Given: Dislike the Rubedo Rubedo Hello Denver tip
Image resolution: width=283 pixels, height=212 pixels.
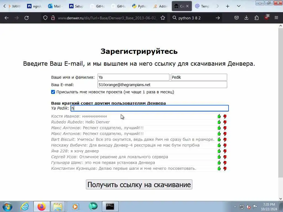Looking at the screenshot, I should click(x=225, y=122).
